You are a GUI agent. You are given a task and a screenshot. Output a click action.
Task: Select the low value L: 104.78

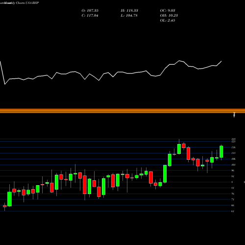[x=129, y=16]
